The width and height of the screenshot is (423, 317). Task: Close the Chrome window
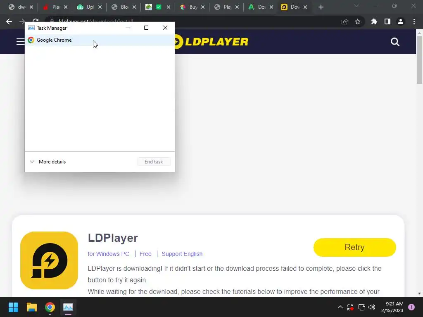click(413, 6)
